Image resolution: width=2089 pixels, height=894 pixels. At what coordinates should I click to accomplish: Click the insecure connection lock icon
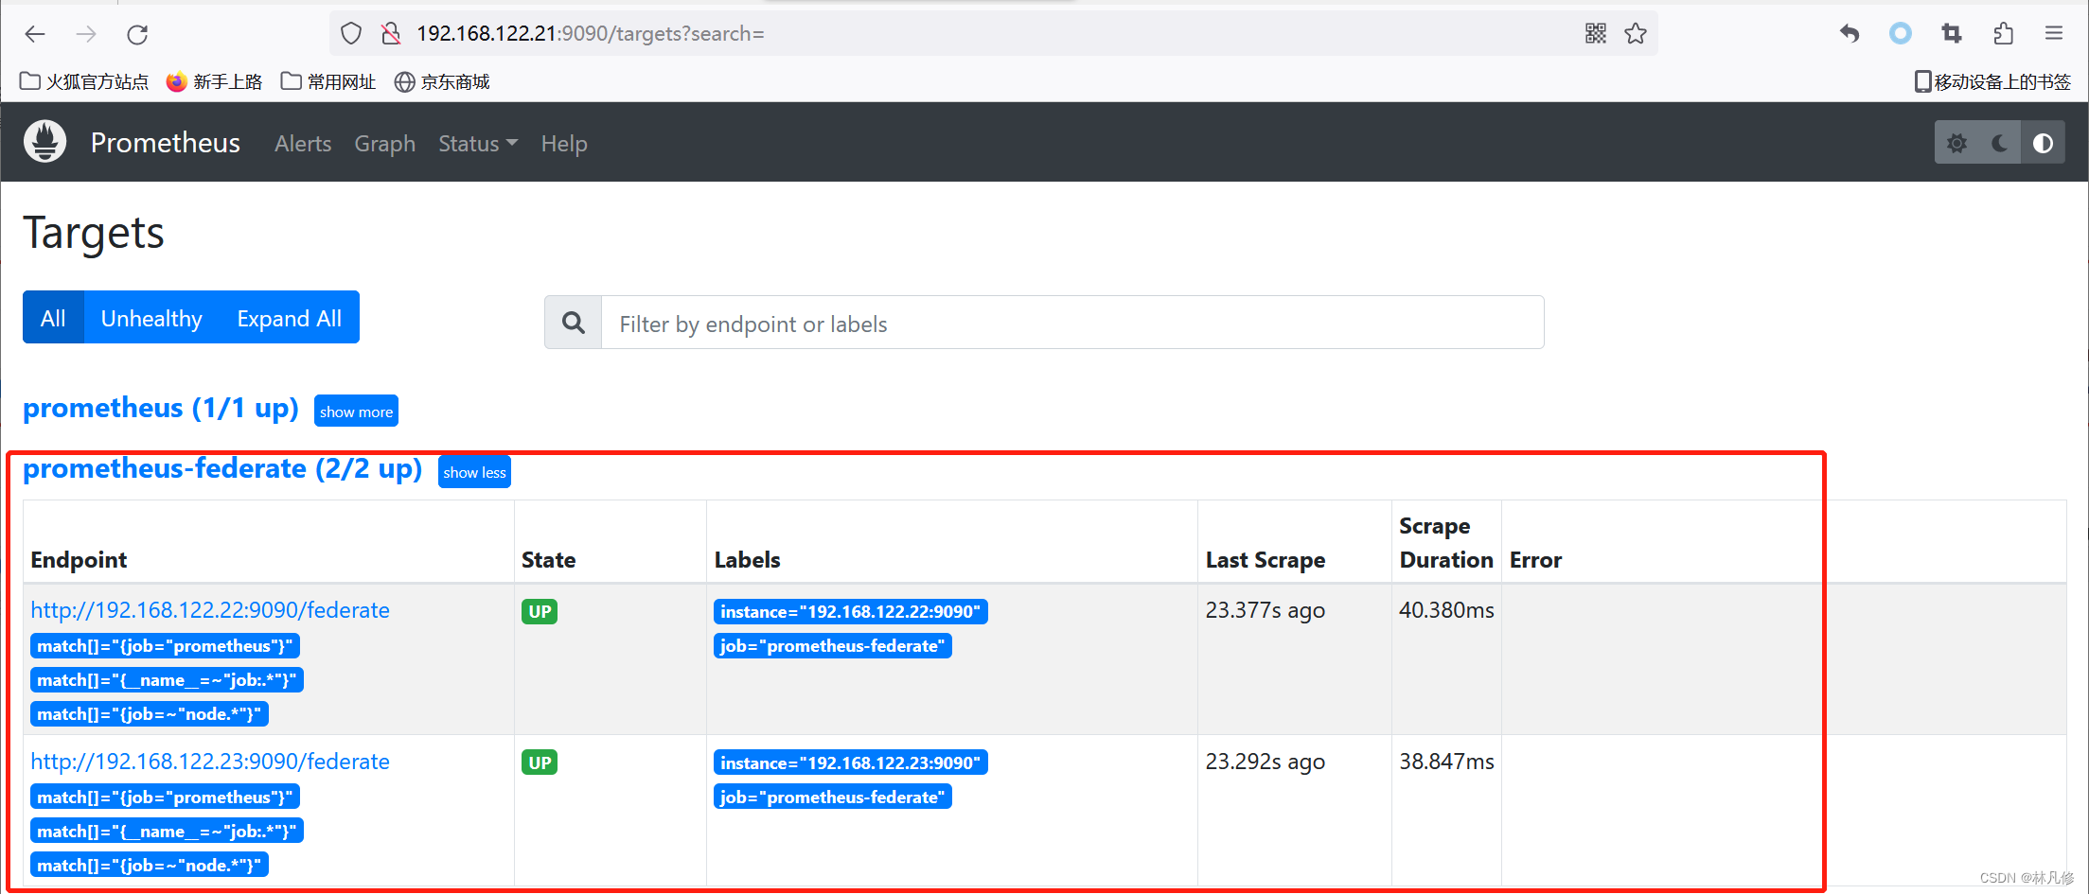tap(390, 34)
